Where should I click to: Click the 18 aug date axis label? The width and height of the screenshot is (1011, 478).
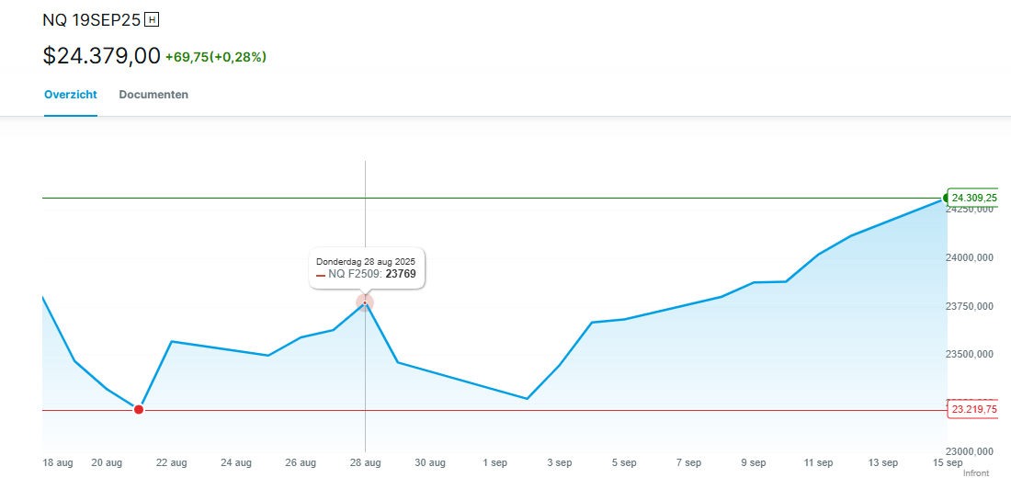(58, 462)
